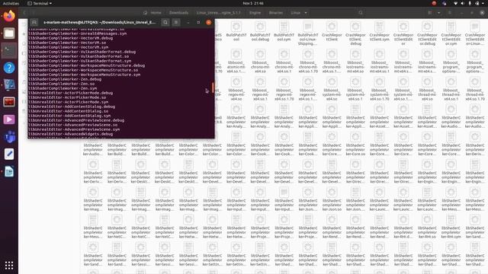
Task: Open the Files hamburger menu
Action: (450, 13)
